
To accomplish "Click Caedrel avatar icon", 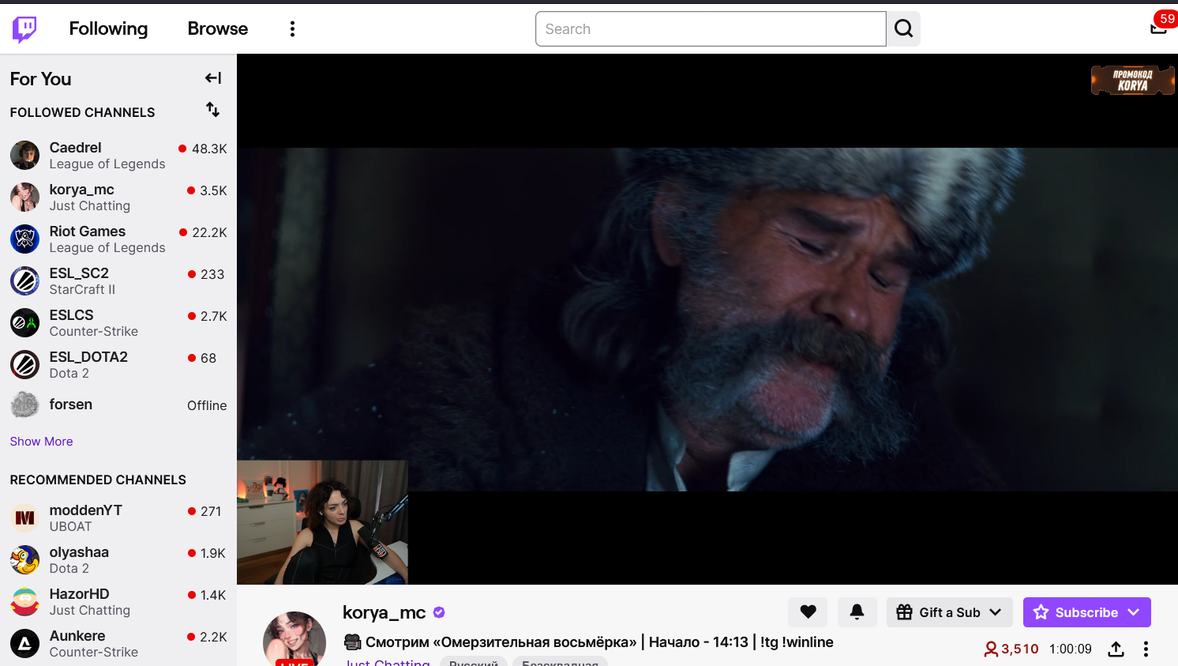I will click(x=24, y=156).
